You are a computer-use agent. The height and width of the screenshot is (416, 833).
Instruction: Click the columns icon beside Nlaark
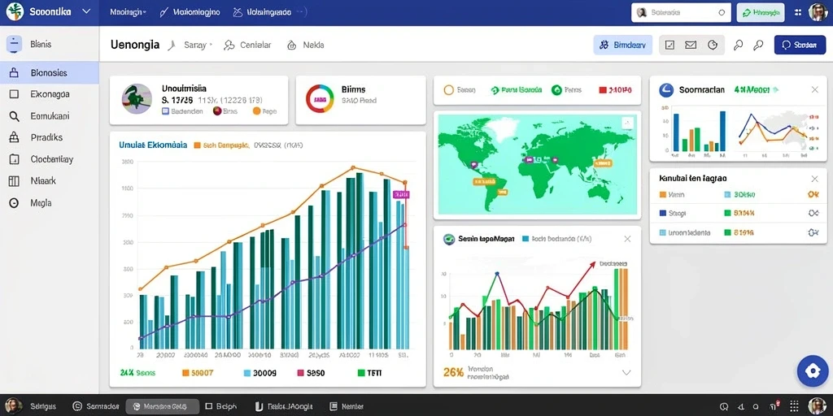pos(15,181)
